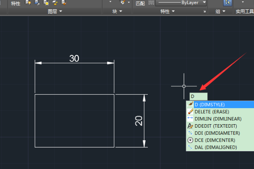Image resolution: width=254 pixels, height=169 pixels.
Task: Click the diameter icon beside DDI (DIMDIAMETER)
Action: pyautogui.click(x=190, y=133)
